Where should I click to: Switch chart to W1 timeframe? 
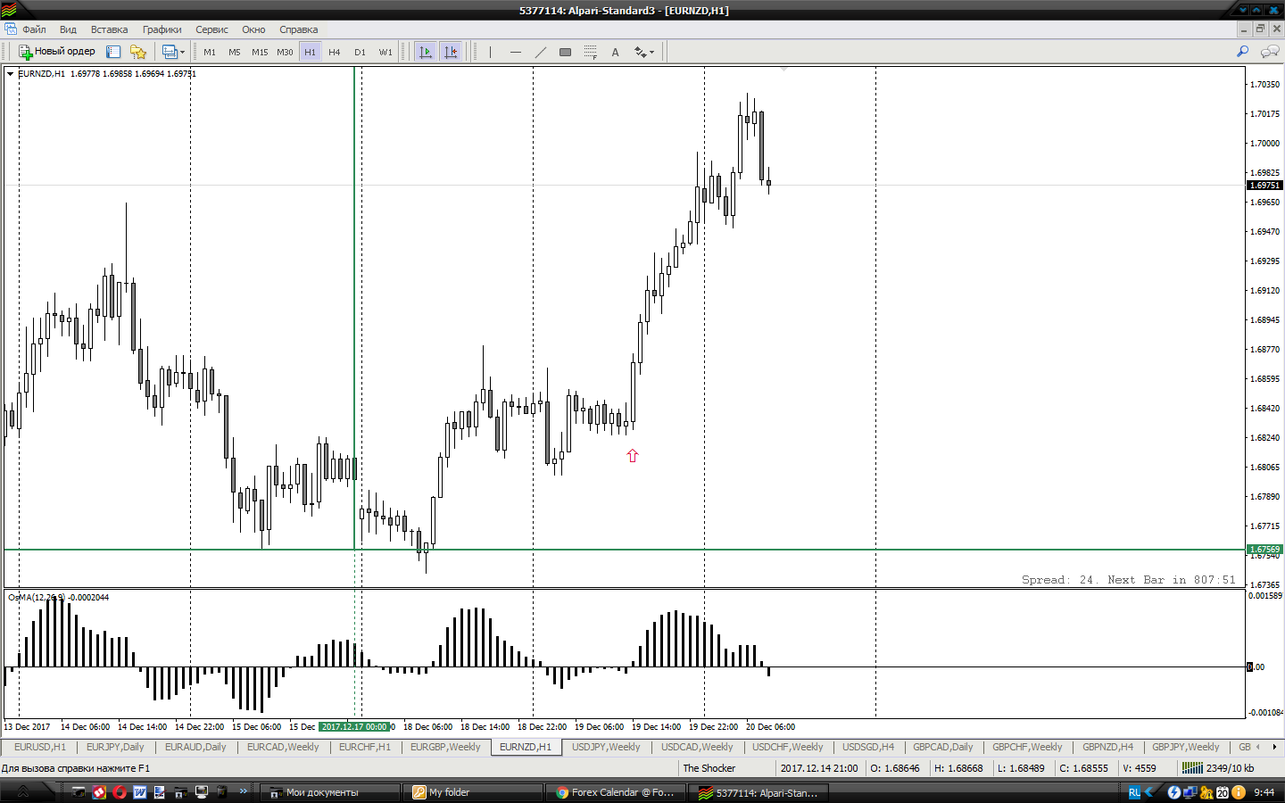coord(385,52)
